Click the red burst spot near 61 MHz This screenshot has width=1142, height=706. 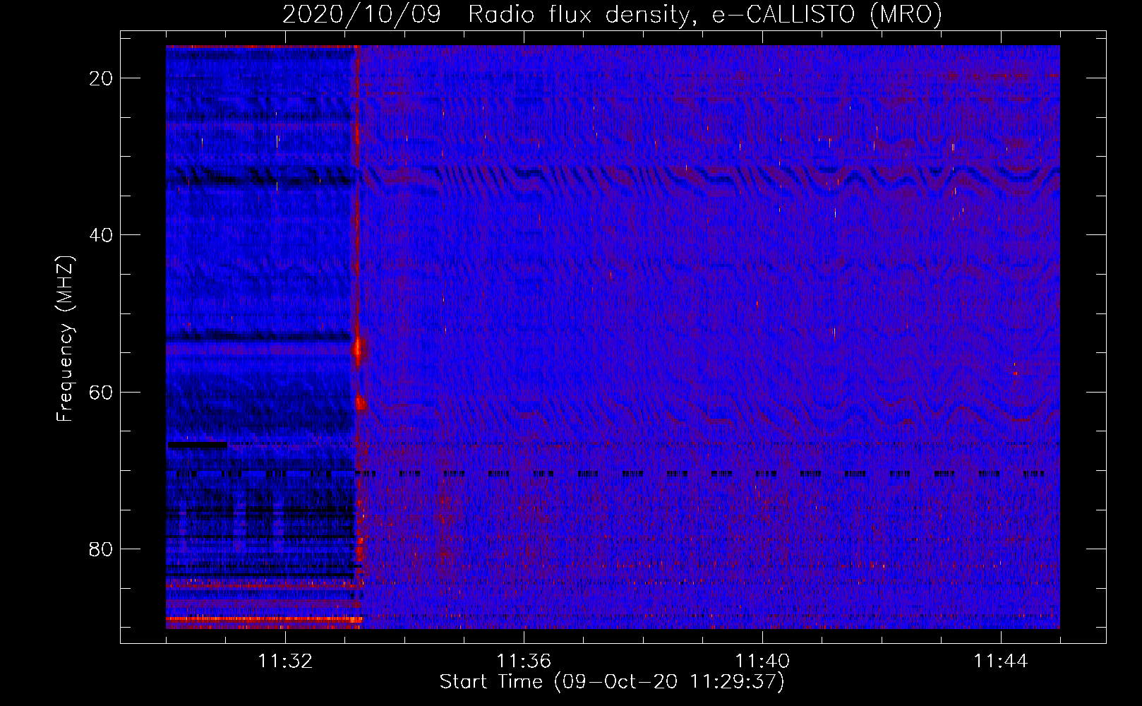click(361, 403)
